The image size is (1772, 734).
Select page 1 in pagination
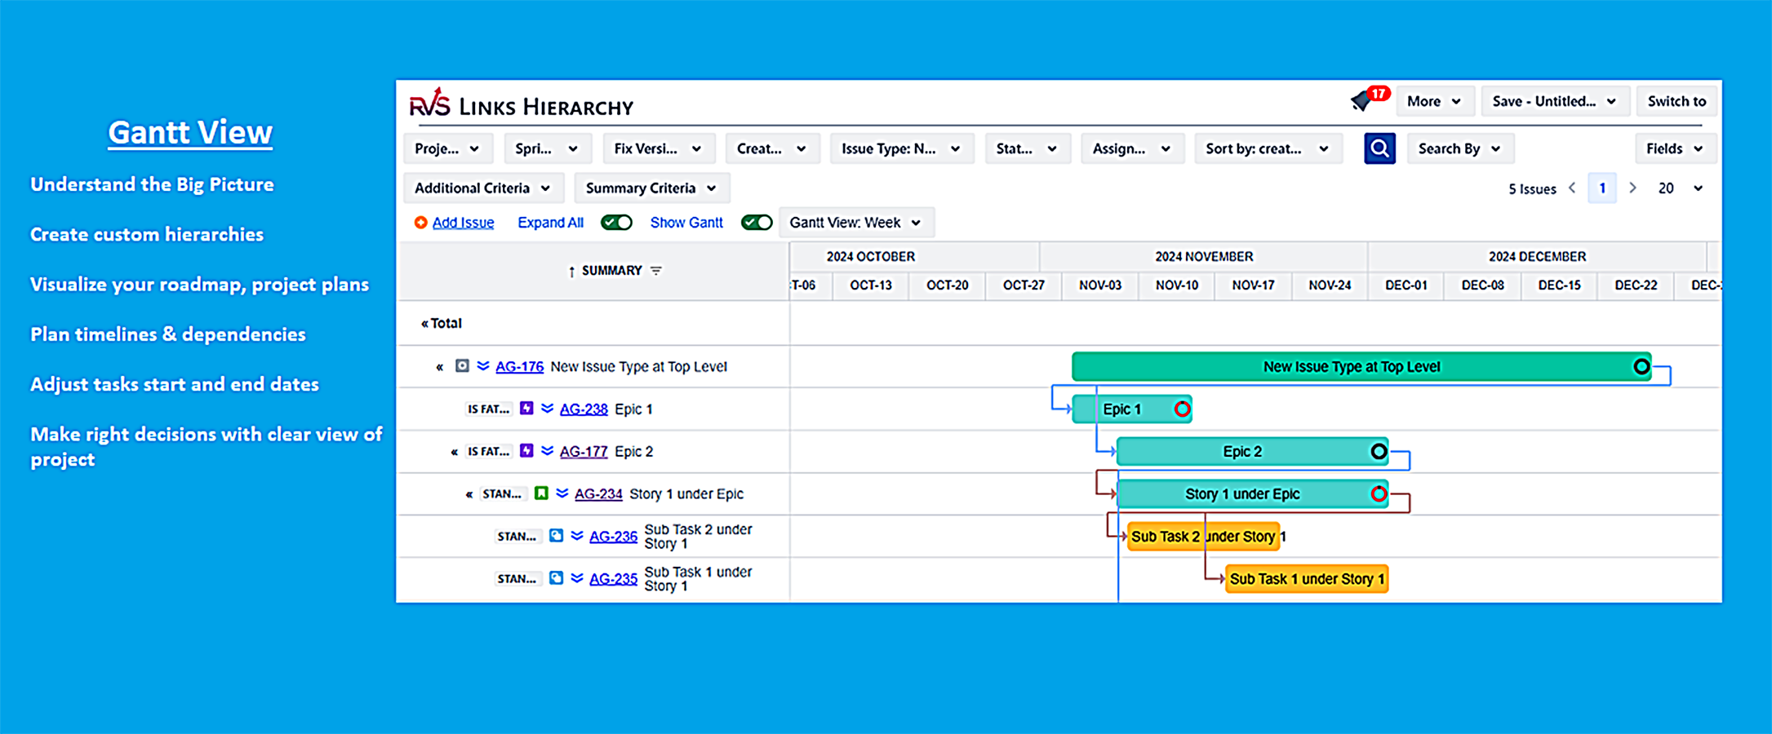click(x=1602, y=188)
